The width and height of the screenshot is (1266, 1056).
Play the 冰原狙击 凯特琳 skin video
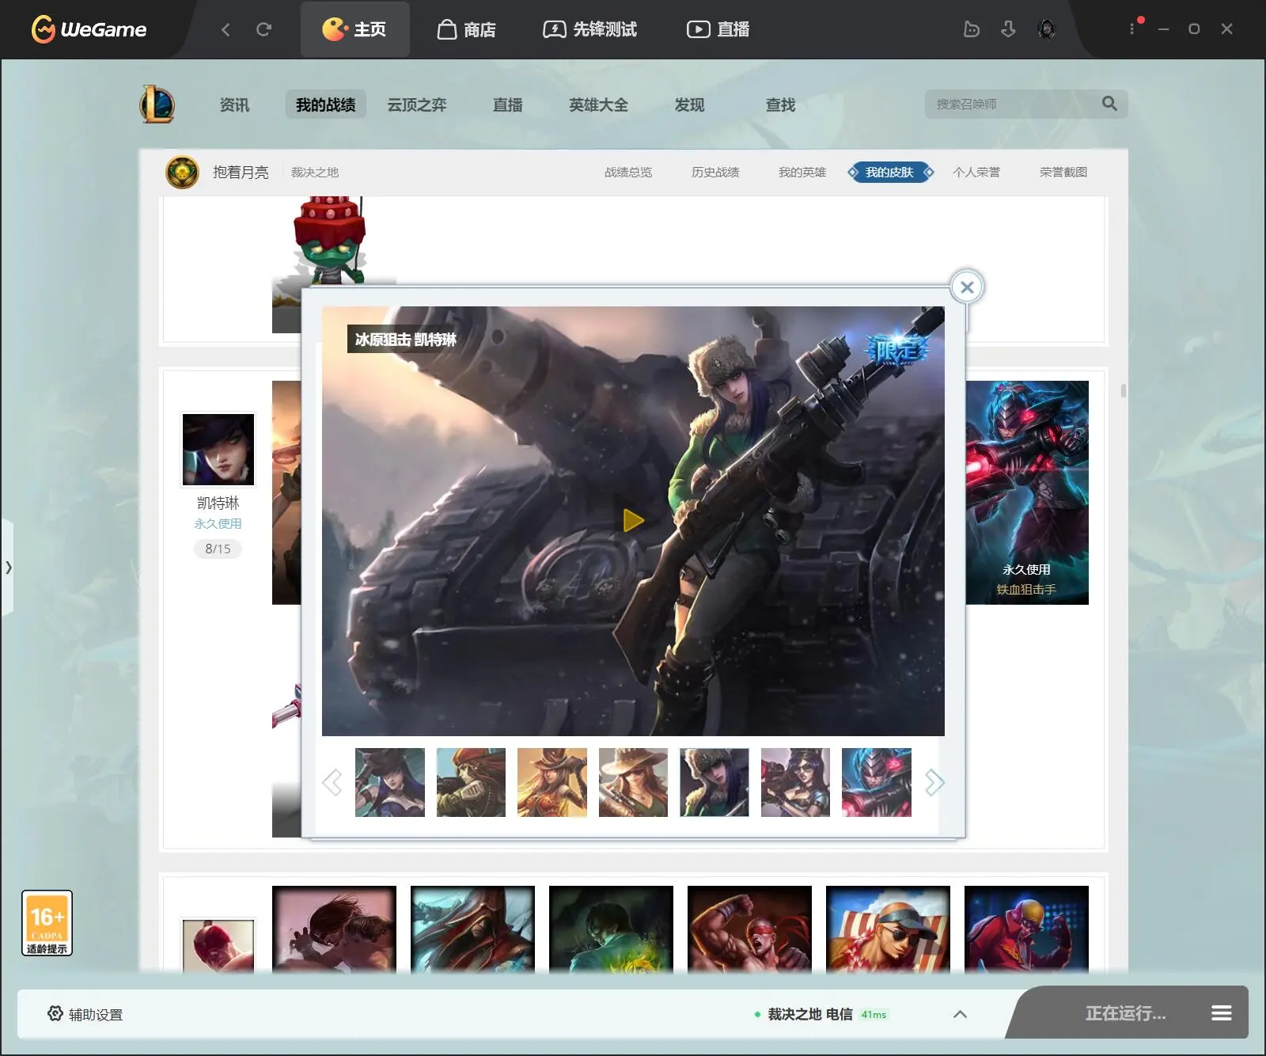(x=633, y=520)
